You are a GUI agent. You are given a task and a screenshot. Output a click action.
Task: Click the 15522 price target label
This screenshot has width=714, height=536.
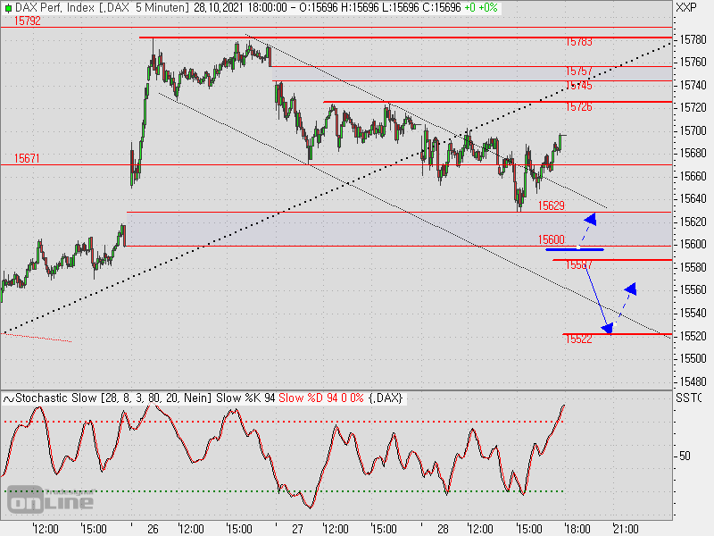coord(580,339)
